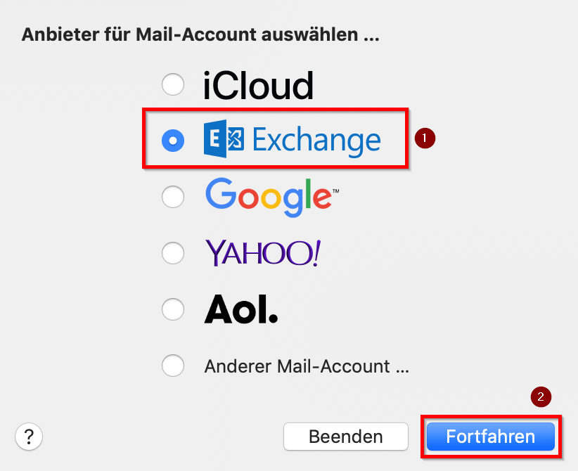Click the iCloud logo text
The image size is (578, 471).
(x=258, y=86)
